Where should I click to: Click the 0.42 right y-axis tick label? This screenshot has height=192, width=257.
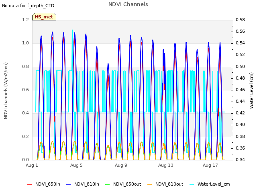click(x=240, y=113)
